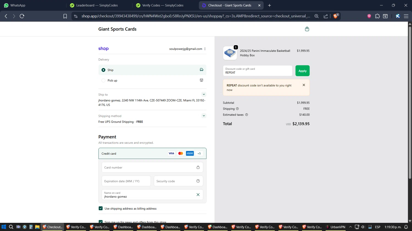
Task: Focus the Discount code or gift card field
Action: pyautogui.click(x=257, y=71)
